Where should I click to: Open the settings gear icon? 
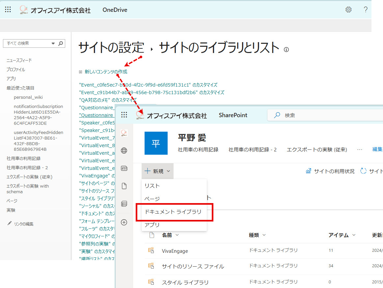coord(348,10)
